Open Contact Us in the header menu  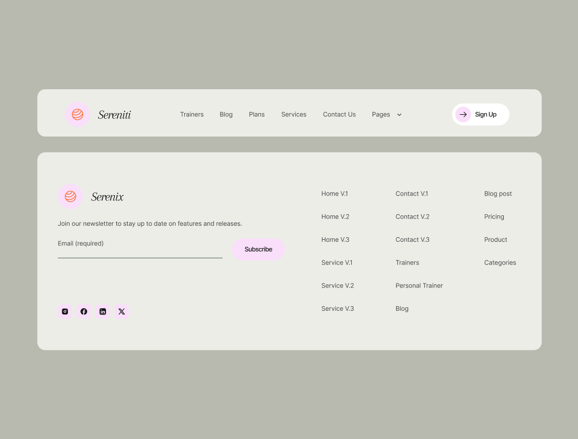tap(339, 115)
